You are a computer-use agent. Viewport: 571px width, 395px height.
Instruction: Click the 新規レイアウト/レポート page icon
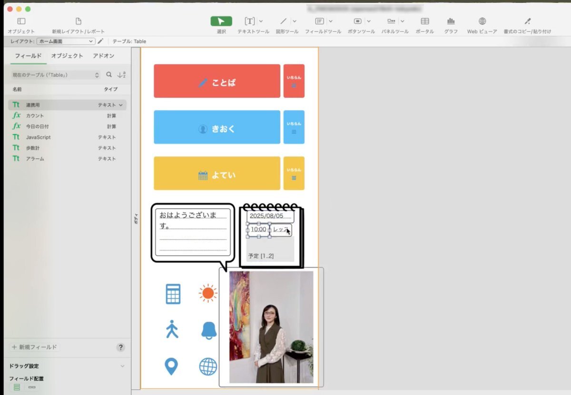tap(79, 21)
